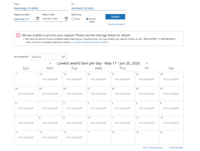Viewport: 200px width, 151px height.
Task: Expand the Economy fares dropdown
Action: [48, 57]
